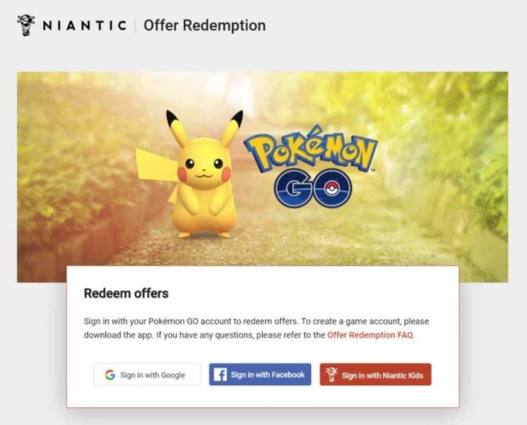
Task: Click the Redeem offers heading
Action: click(126, 293)
